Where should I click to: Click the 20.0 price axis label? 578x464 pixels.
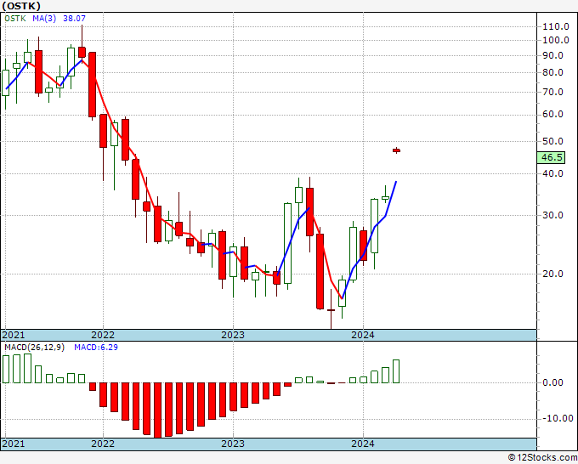pyautogui.click(x=552, y=274)
